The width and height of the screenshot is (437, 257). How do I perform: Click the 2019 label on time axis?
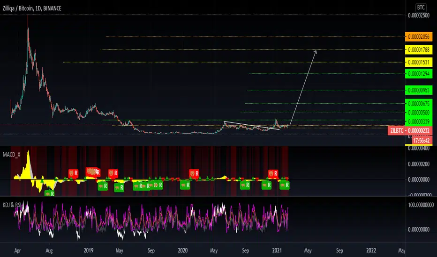coord(88,250)
